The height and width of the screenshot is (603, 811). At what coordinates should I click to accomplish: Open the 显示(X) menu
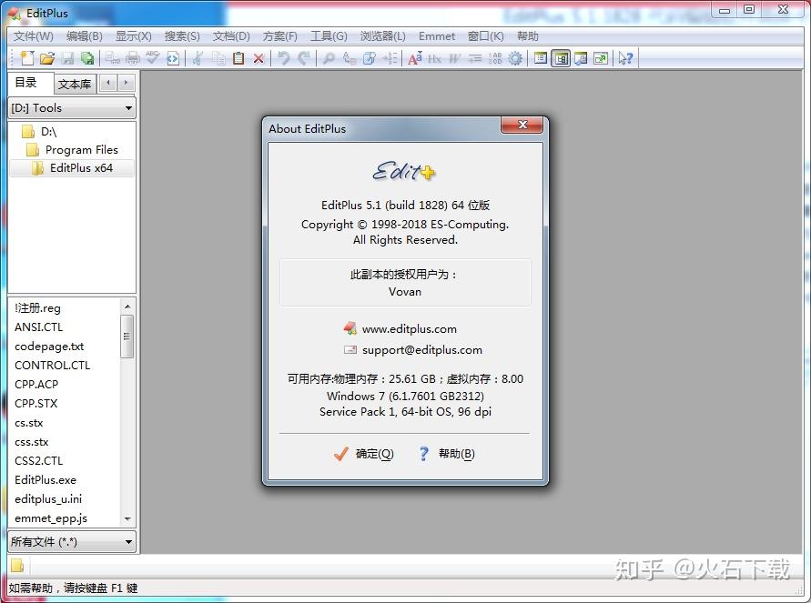[134, 36]
